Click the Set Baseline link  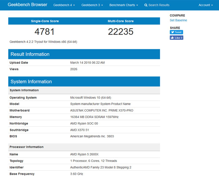(178, 20)
